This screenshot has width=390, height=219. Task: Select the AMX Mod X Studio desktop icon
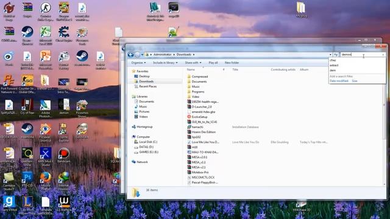[x=45, y=156]
